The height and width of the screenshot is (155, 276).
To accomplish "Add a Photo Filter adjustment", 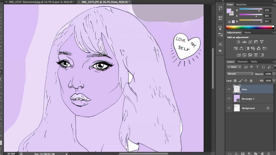I will pyautogui.click(x=253, y=48).
